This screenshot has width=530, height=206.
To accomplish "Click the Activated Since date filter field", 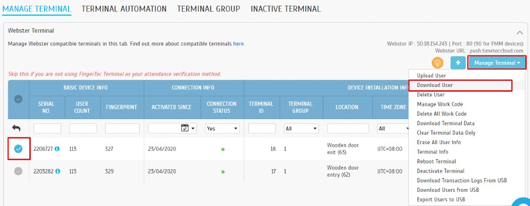I will (x=172, y=129).
